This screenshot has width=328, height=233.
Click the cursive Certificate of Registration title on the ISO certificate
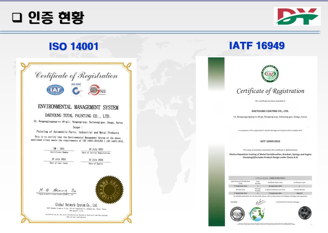pyautogui.click(x=76, y=76)
